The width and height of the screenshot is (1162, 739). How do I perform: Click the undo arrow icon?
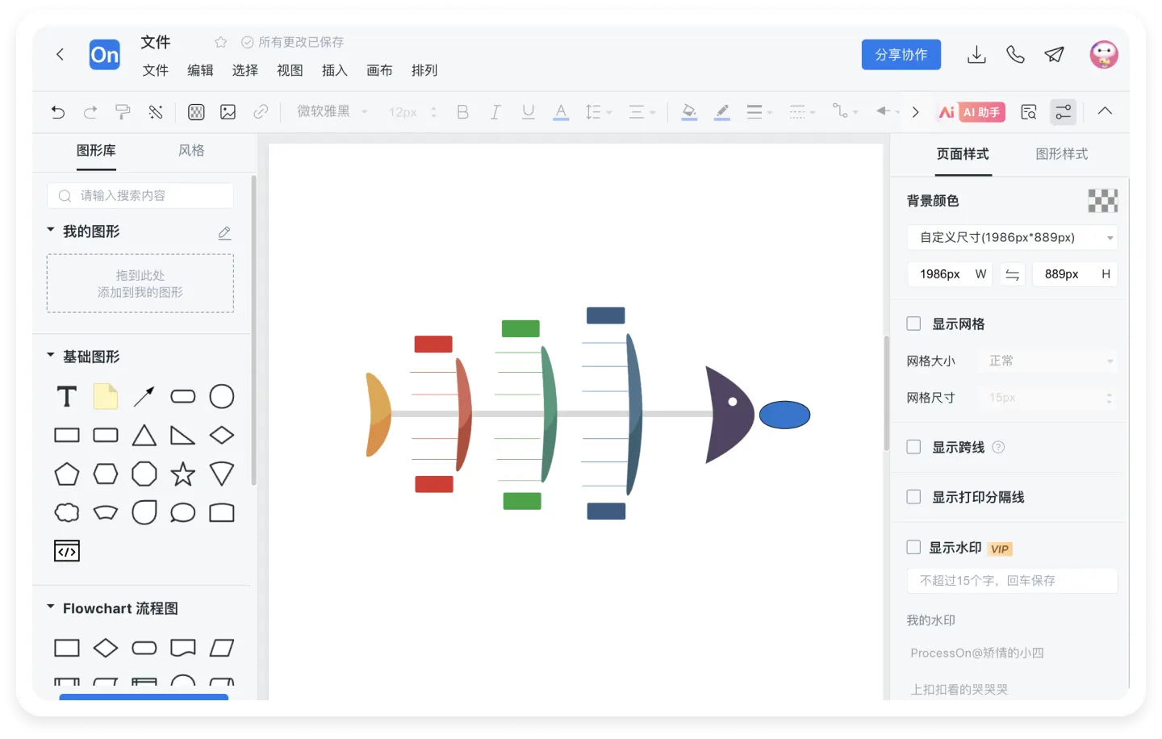click(58, 112)
